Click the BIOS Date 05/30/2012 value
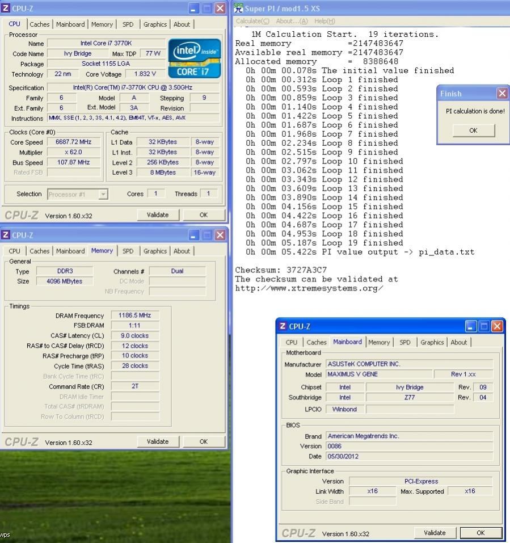Screen dimensions: 510x543 coord(410,456)
